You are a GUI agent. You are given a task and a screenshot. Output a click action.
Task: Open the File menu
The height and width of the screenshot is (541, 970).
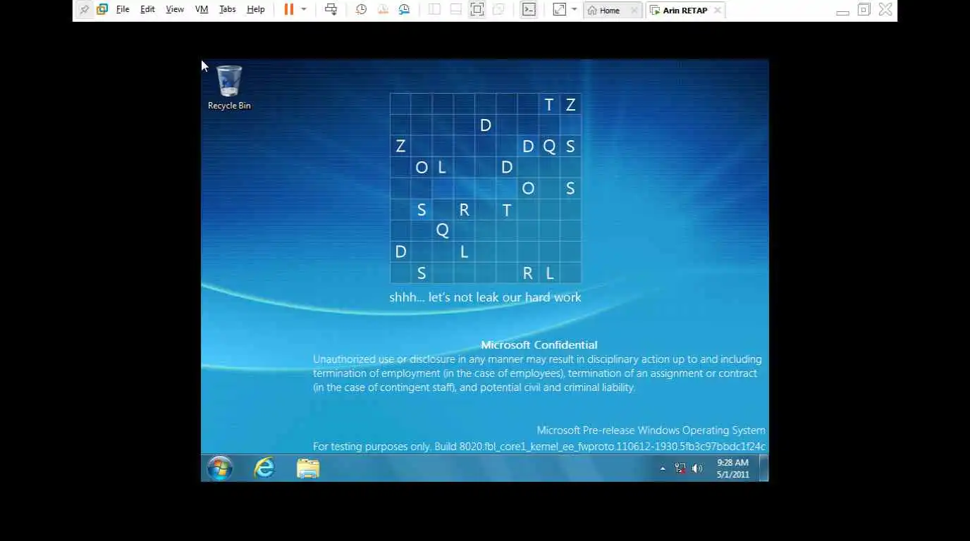(x=123, y=10)
